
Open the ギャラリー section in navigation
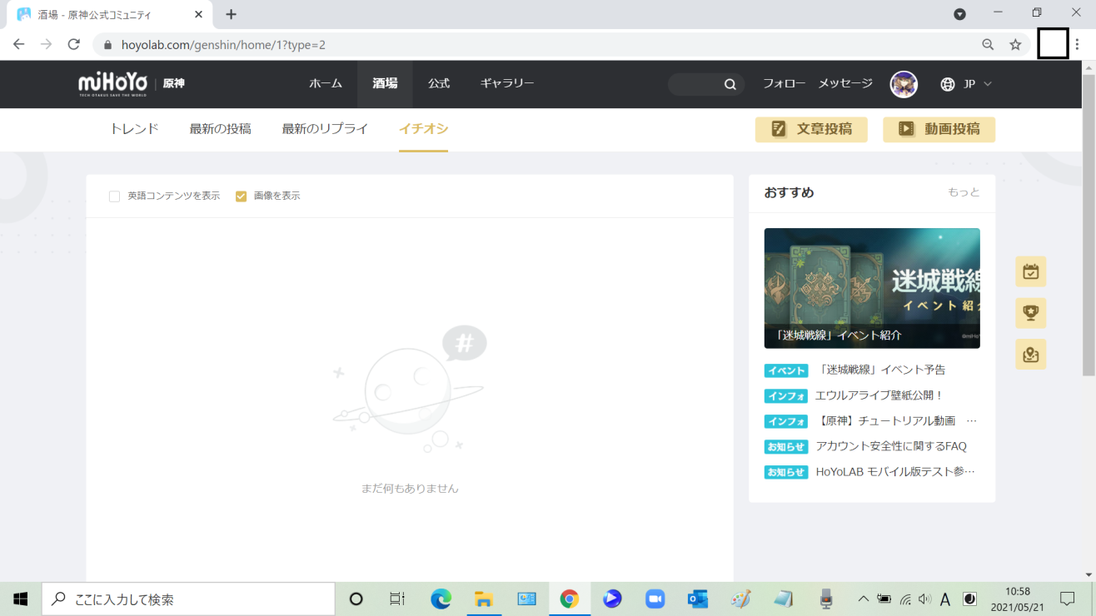click(x=506, y=83)
